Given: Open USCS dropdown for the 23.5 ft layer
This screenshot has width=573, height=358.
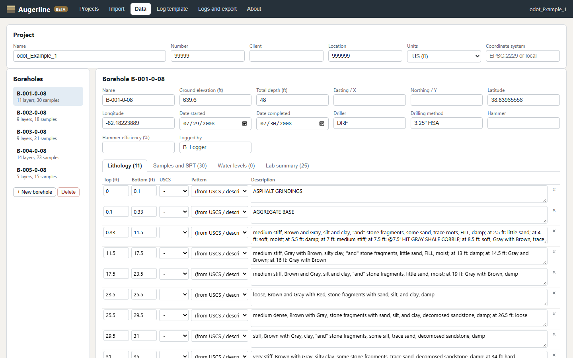Looking at the screenshot, I should tap(174, 295).
